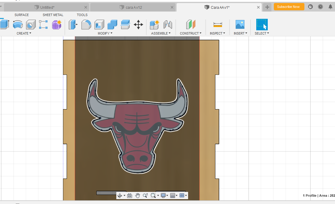Open the CONSTRUCT dropdown menu
This screenshot has width=335, height=204.
[x=191, y=33]
